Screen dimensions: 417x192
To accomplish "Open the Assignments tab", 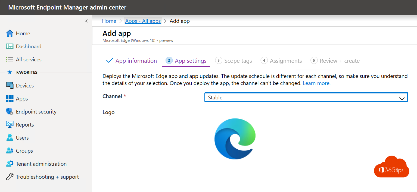I will pos(281,61).
